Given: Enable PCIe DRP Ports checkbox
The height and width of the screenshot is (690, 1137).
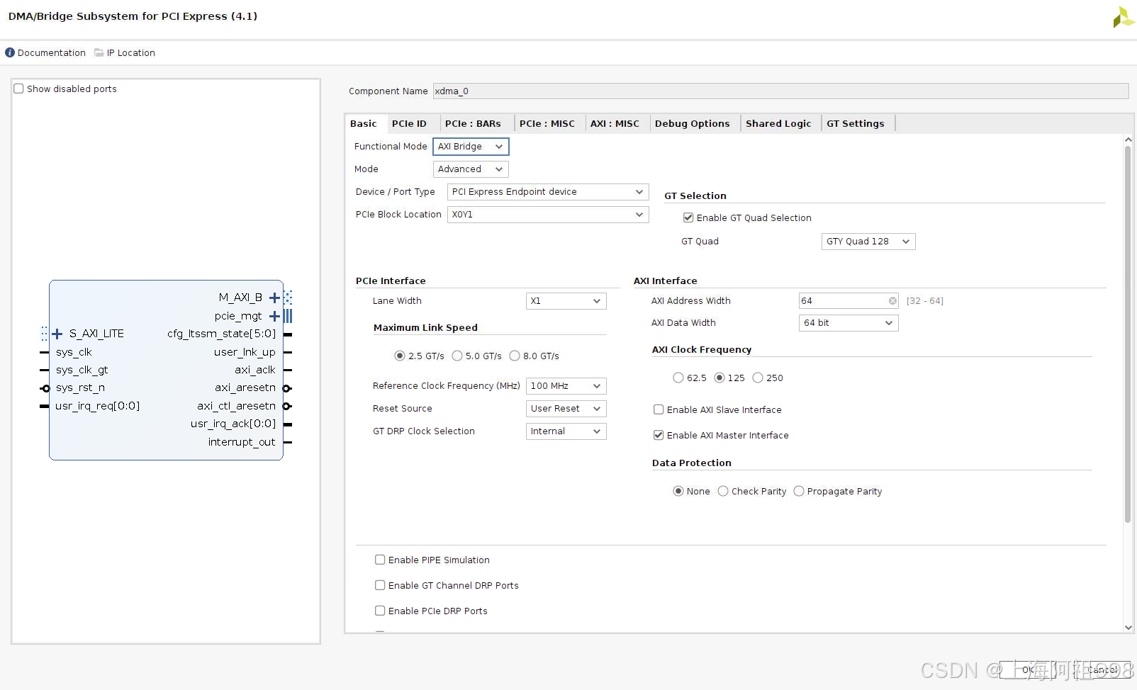Looking at the screenshot, I should pyautogui.click(x=380, y=611).
